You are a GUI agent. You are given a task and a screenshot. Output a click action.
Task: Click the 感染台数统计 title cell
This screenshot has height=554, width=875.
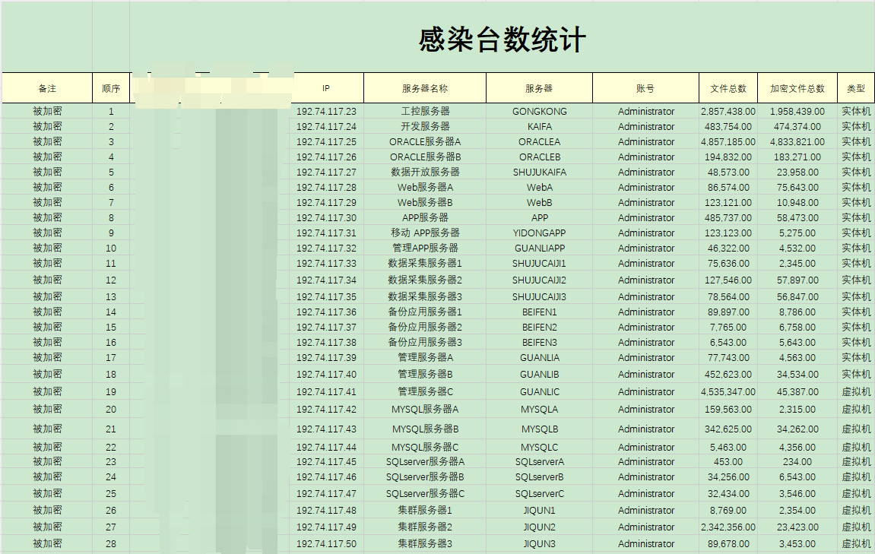click(502, 40)
